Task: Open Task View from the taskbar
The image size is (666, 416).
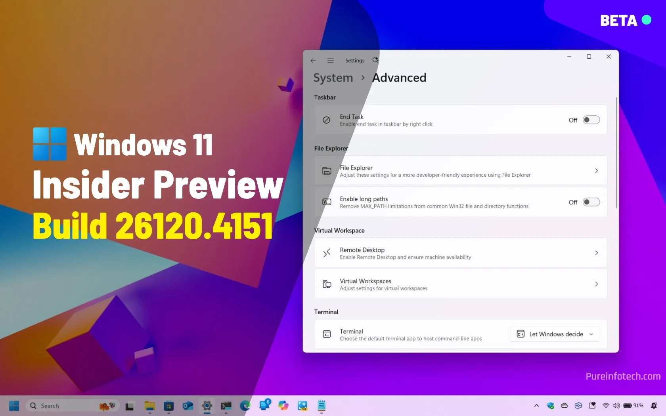Action: point(130,406)
